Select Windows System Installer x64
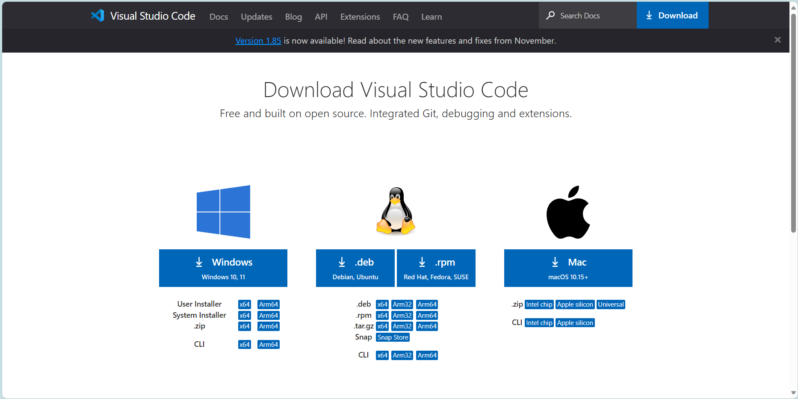Viewport: 798px width, 399px height. (245, 316)
